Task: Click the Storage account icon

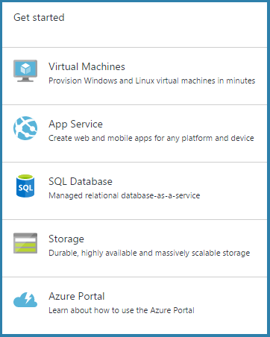Action: [x=25, y=243]
